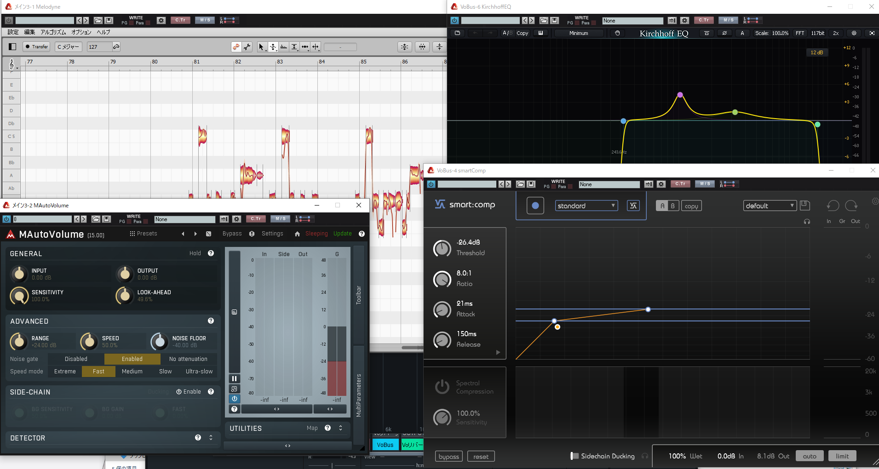This screenshot has width=879, height=469.
Task: Click smart:comp auto gain button
Action: tap(810, 456)
